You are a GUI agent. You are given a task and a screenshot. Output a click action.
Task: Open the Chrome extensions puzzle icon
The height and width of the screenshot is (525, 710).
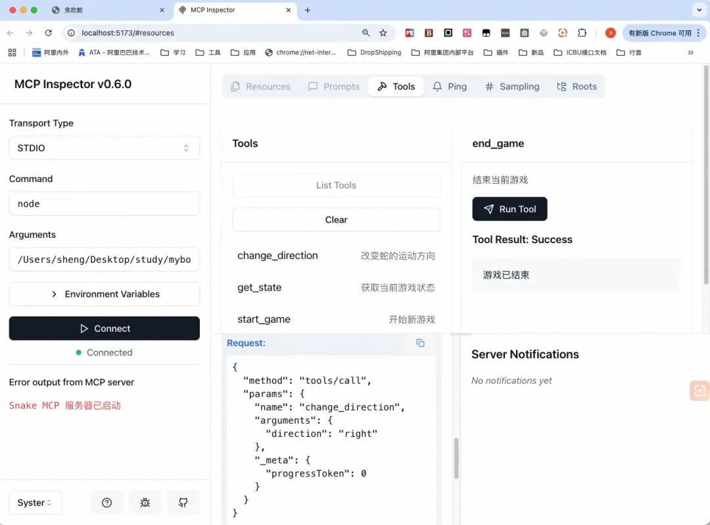pyautogui.click(x=582, y=33)
